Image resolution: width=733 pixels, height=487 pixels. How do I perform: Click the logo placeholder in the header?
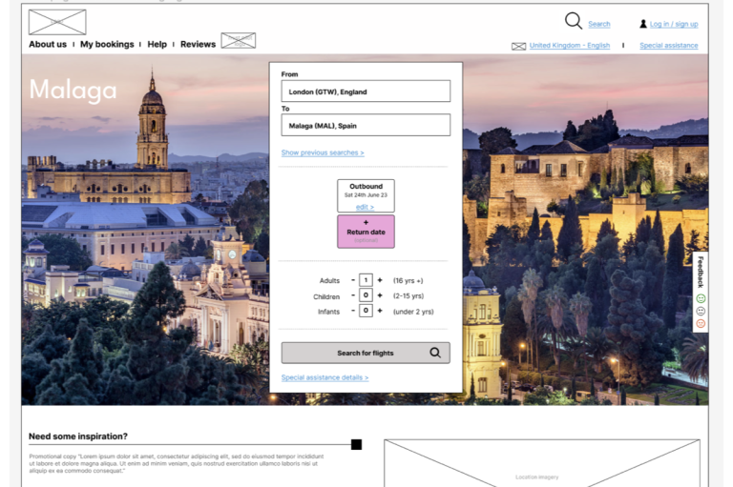point(57,22)
